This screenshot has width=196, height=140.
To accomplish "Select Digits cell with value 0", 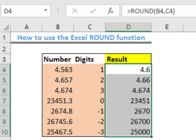I will coord(89,100).
